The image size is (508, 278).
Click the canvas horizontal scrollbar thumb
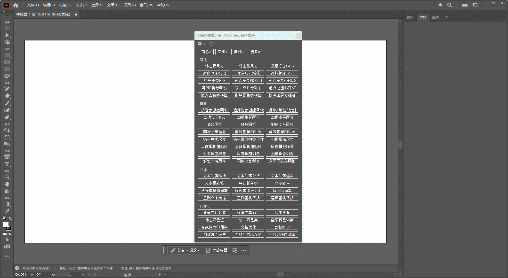(280, 274)
